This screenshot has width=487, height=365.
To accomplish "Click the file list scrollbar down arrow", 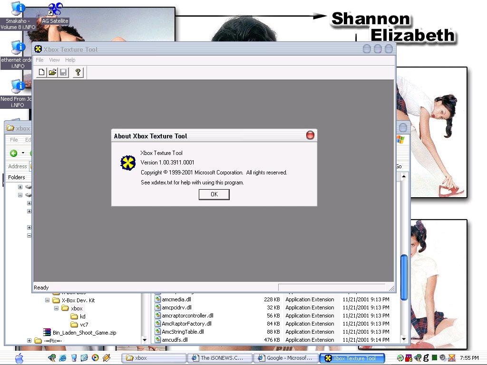I will point(404,339).
